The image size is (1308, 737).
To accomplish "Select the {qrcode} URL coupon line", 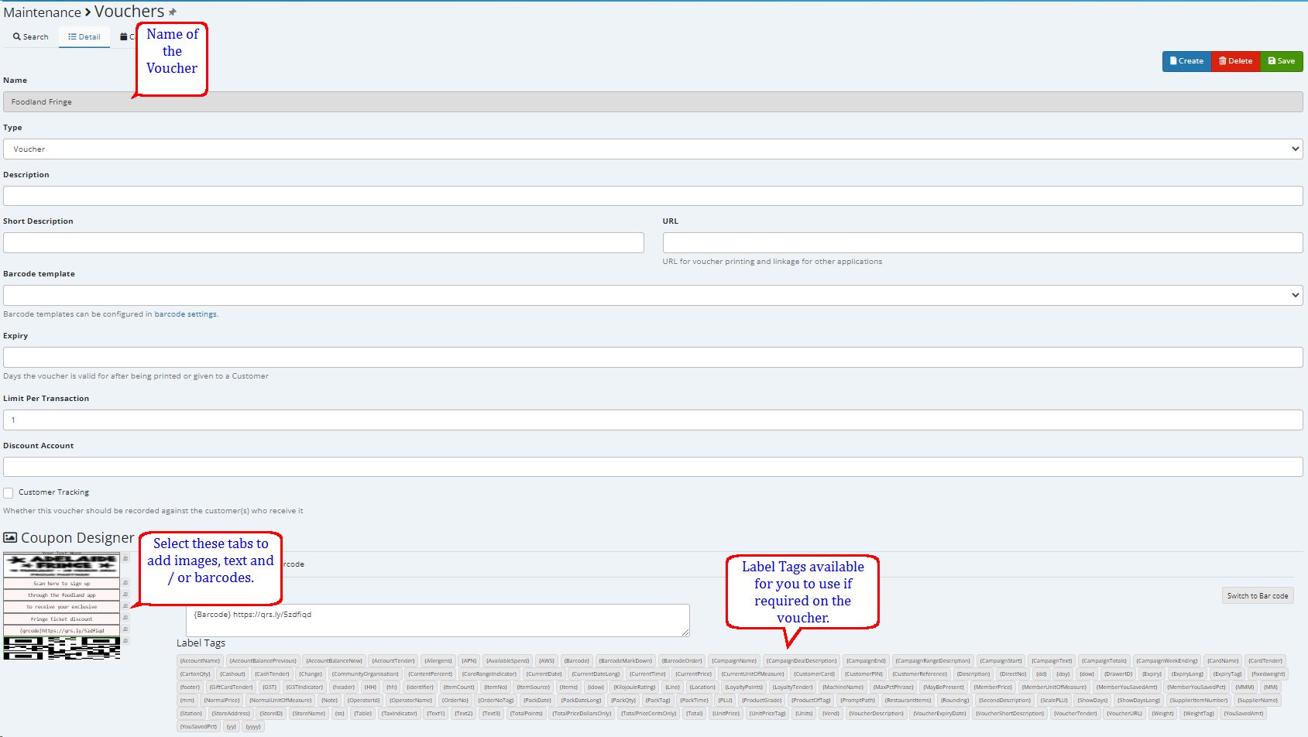I will (62, 630).
